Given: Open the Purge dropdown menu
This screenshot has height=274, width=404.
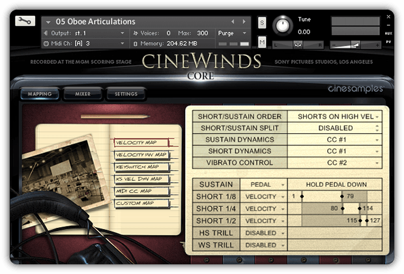Looking at the screenshot, I should 233,33.
